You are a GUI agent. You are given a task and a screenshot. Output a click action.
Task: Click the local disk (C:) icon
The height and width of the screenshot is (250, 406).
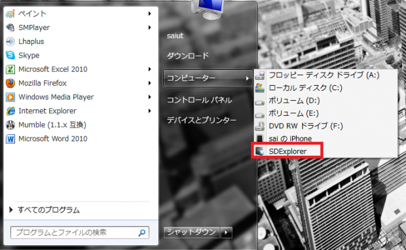pyautogui.click(x=260, y=88)
